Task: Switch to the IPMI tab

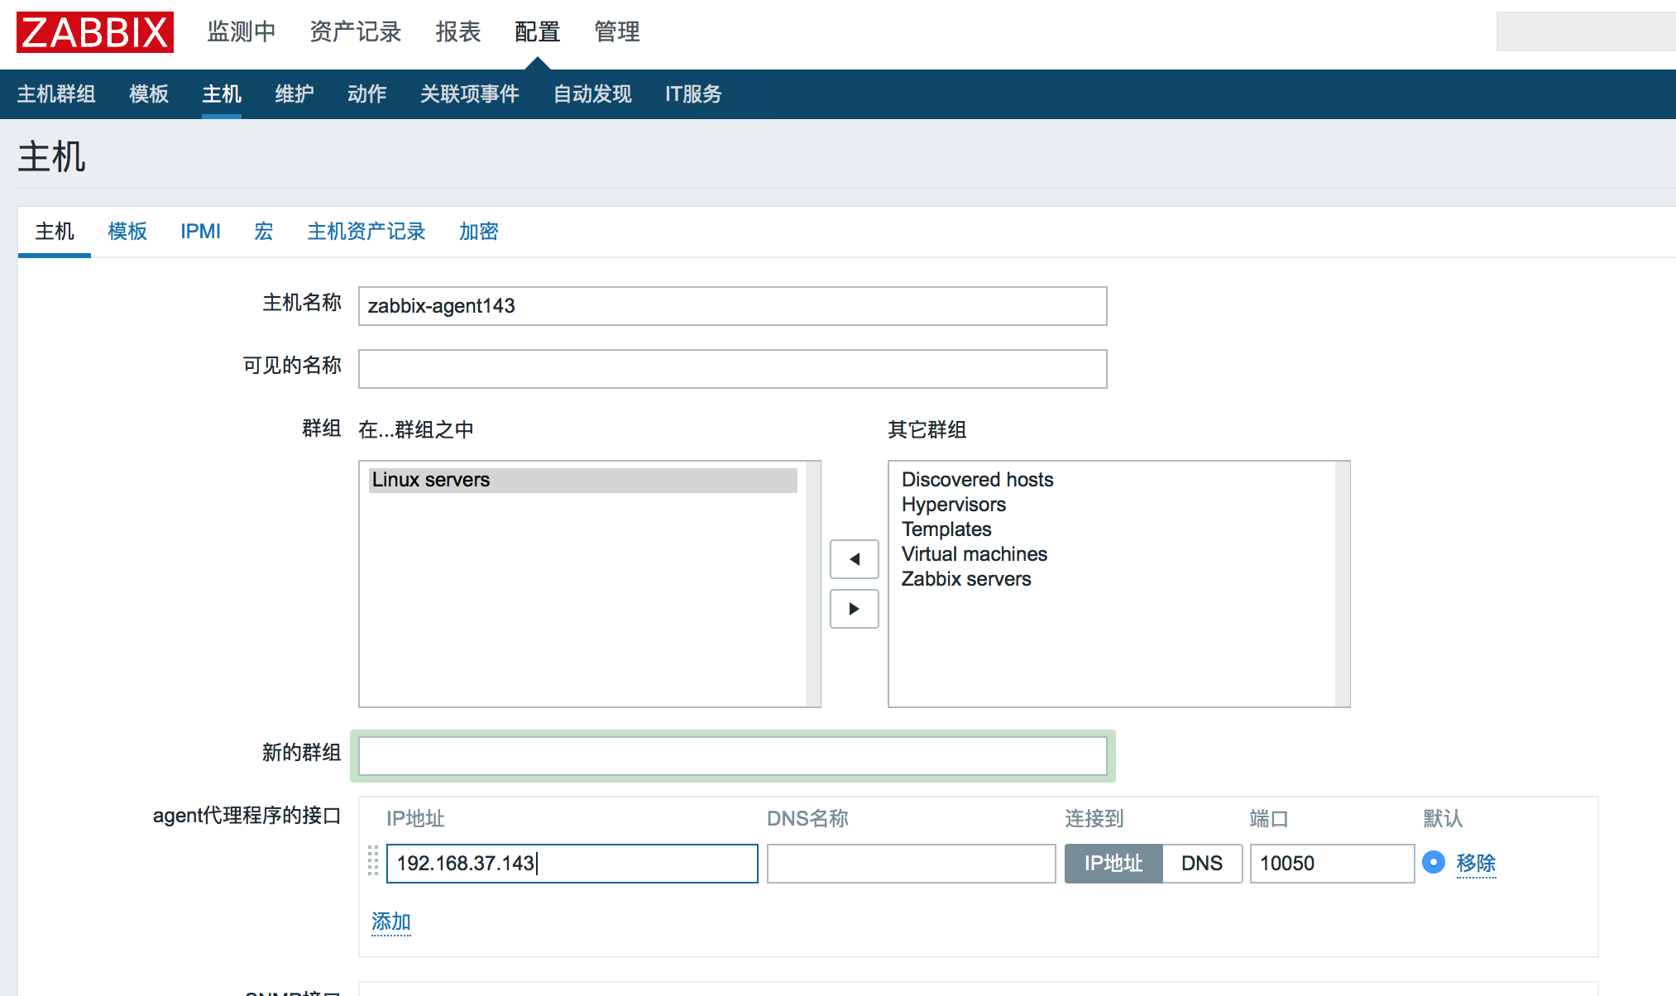Action: pos(200,232)
